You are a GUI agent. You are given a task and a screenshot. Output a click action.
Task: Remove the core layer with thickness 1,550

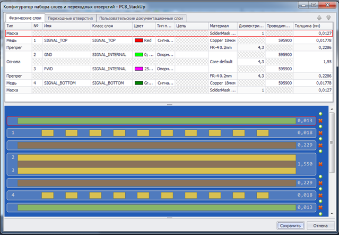(320, 165)
